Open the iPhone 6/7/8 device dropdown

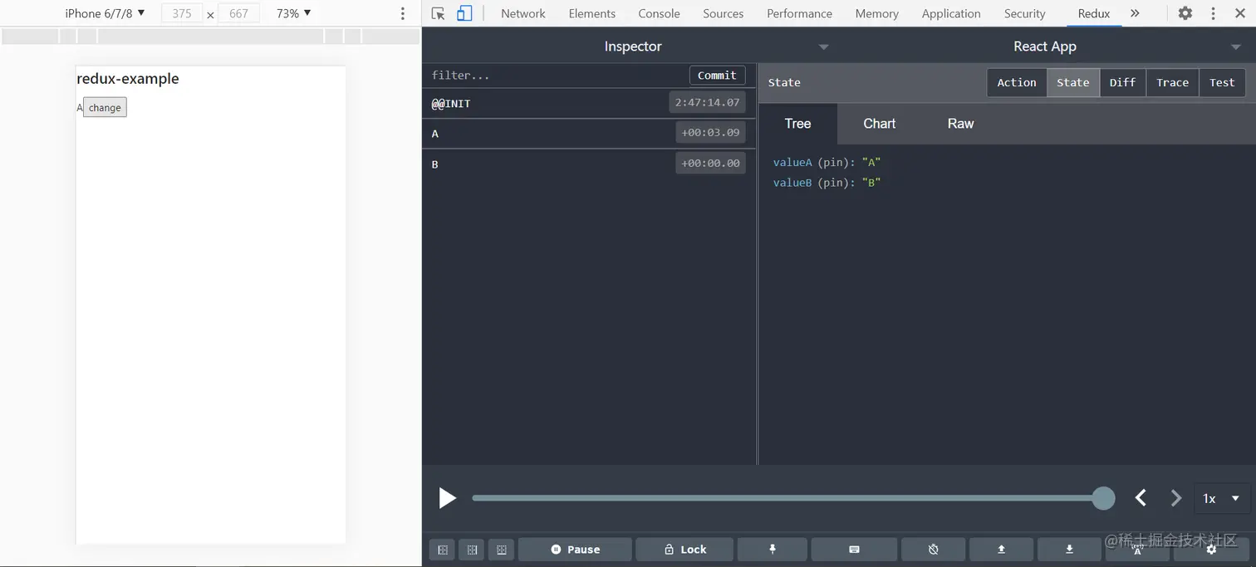coord(105,13)
